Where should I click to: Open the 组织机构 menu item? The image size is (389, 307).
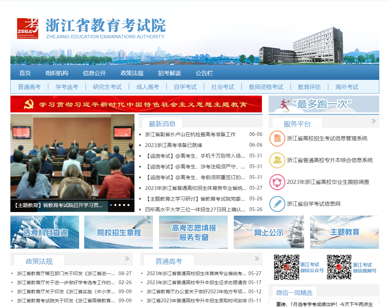click(57, 73)
